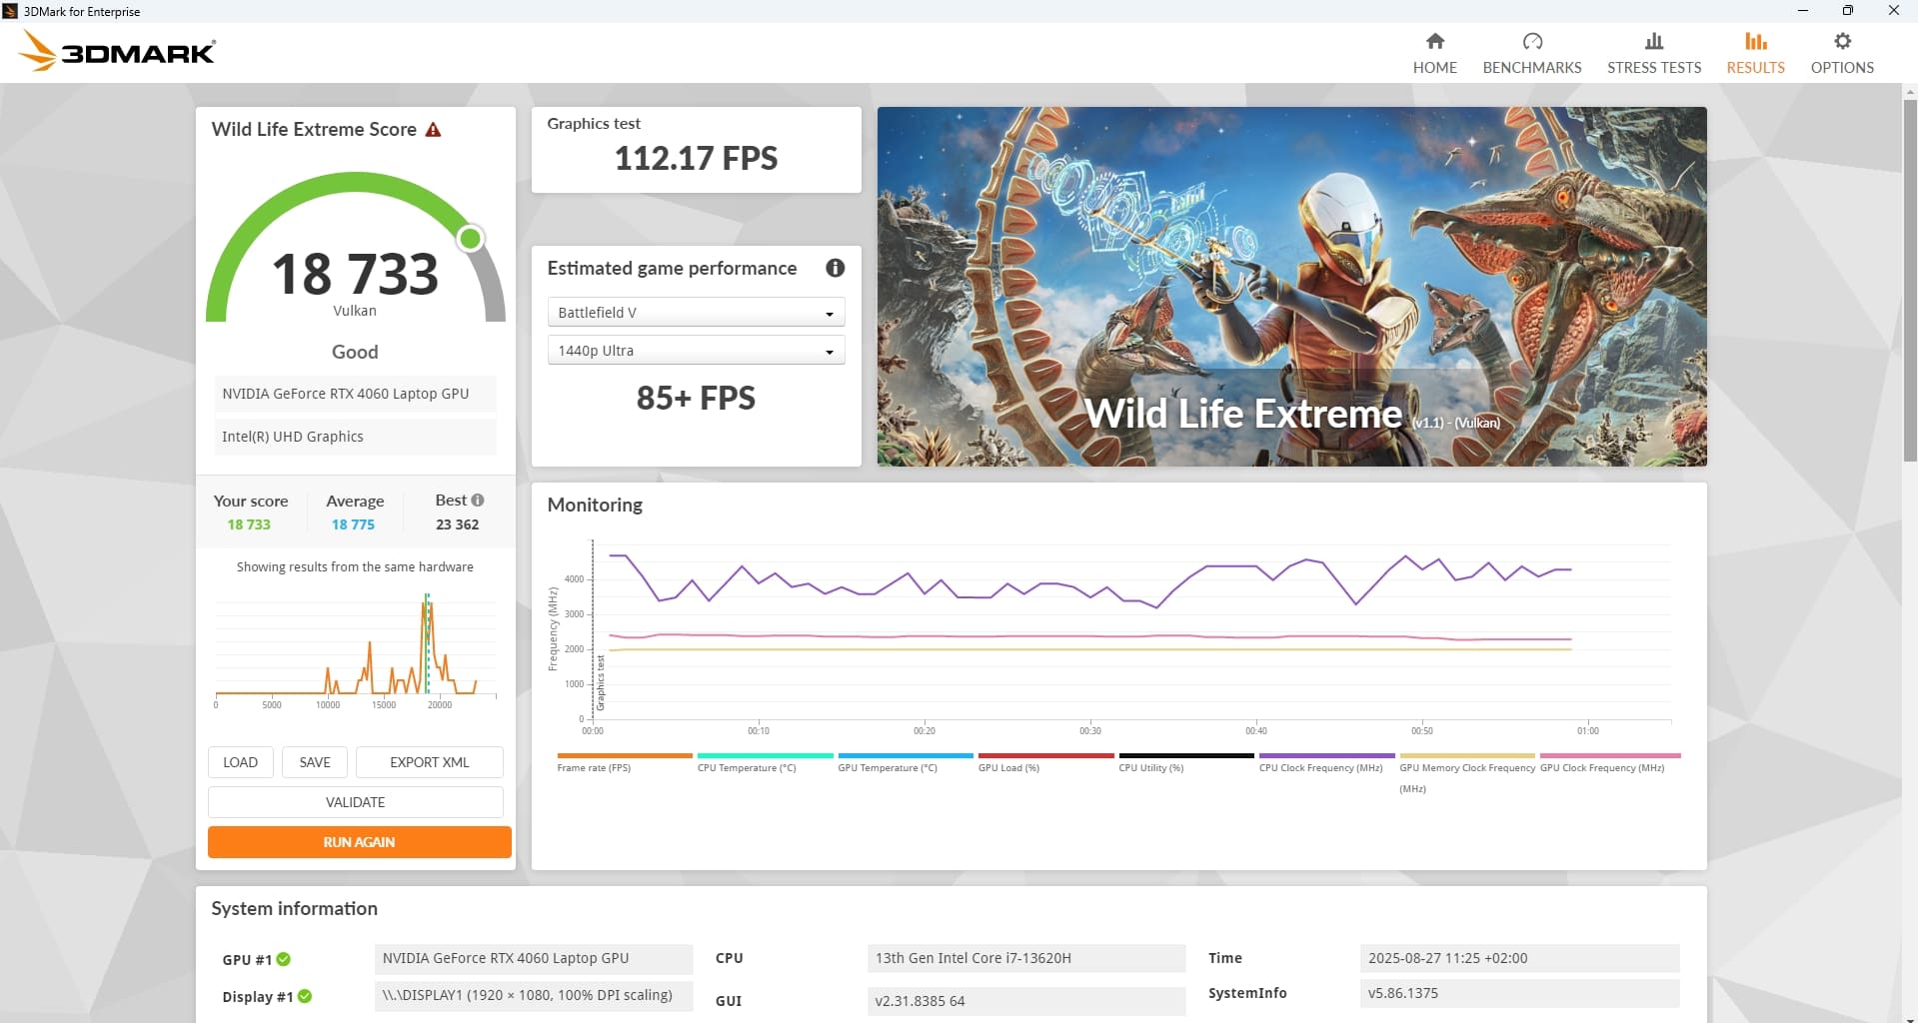Open the Stress Tests icon
The image size is (1918, 1023).
point(1654,41)
